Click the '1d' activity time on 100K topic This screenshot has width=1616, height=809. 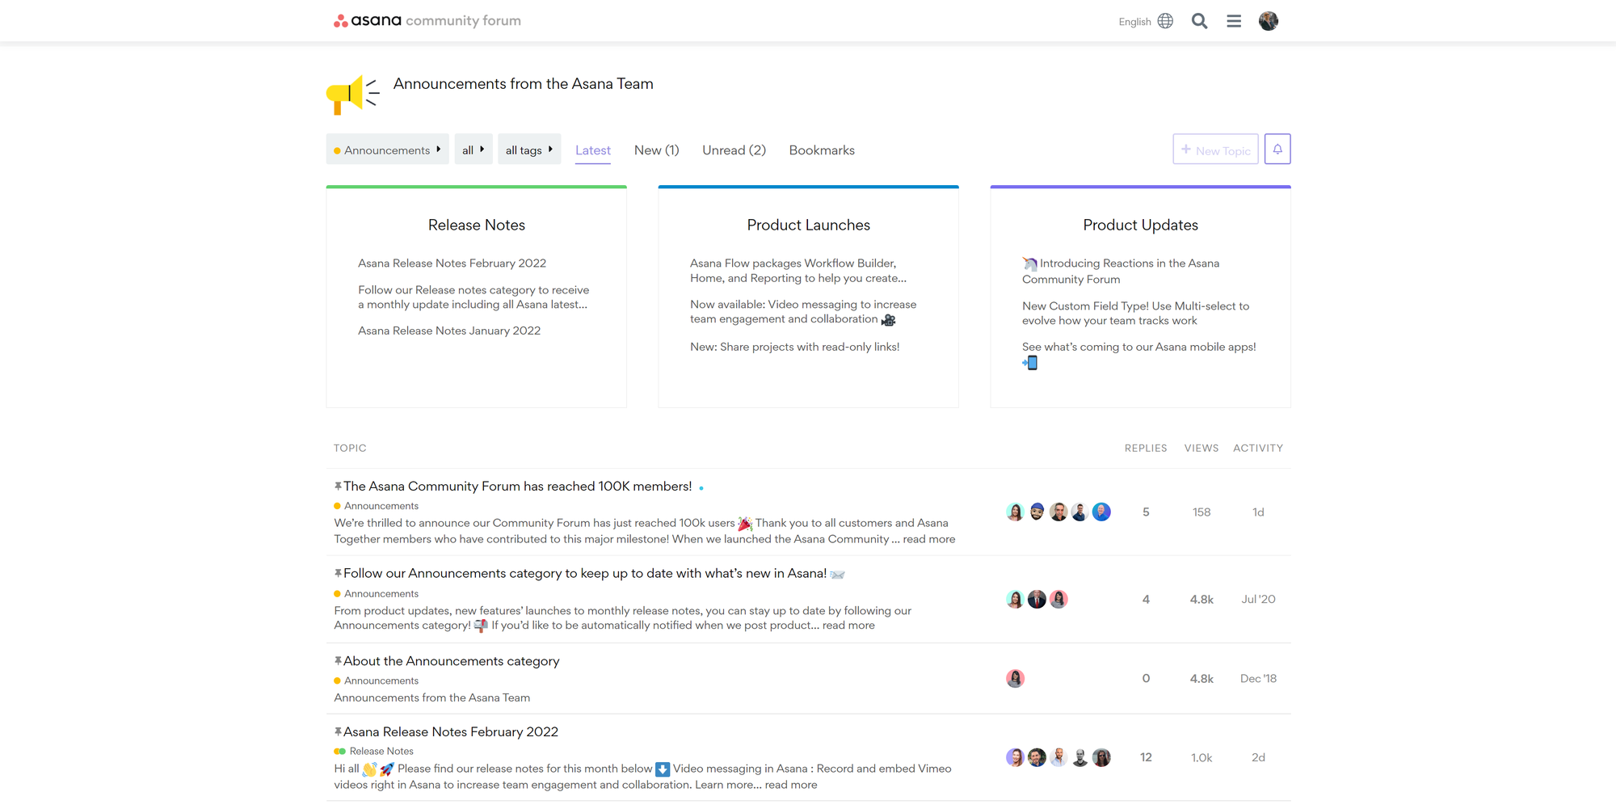(1258, 512)
